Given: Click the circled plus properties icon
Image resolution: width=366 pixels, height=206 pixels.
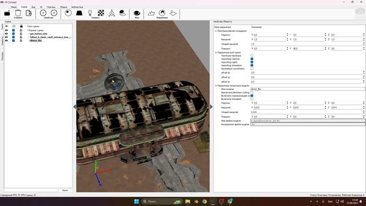Looking at the screenshot, I should coord(43,13).
